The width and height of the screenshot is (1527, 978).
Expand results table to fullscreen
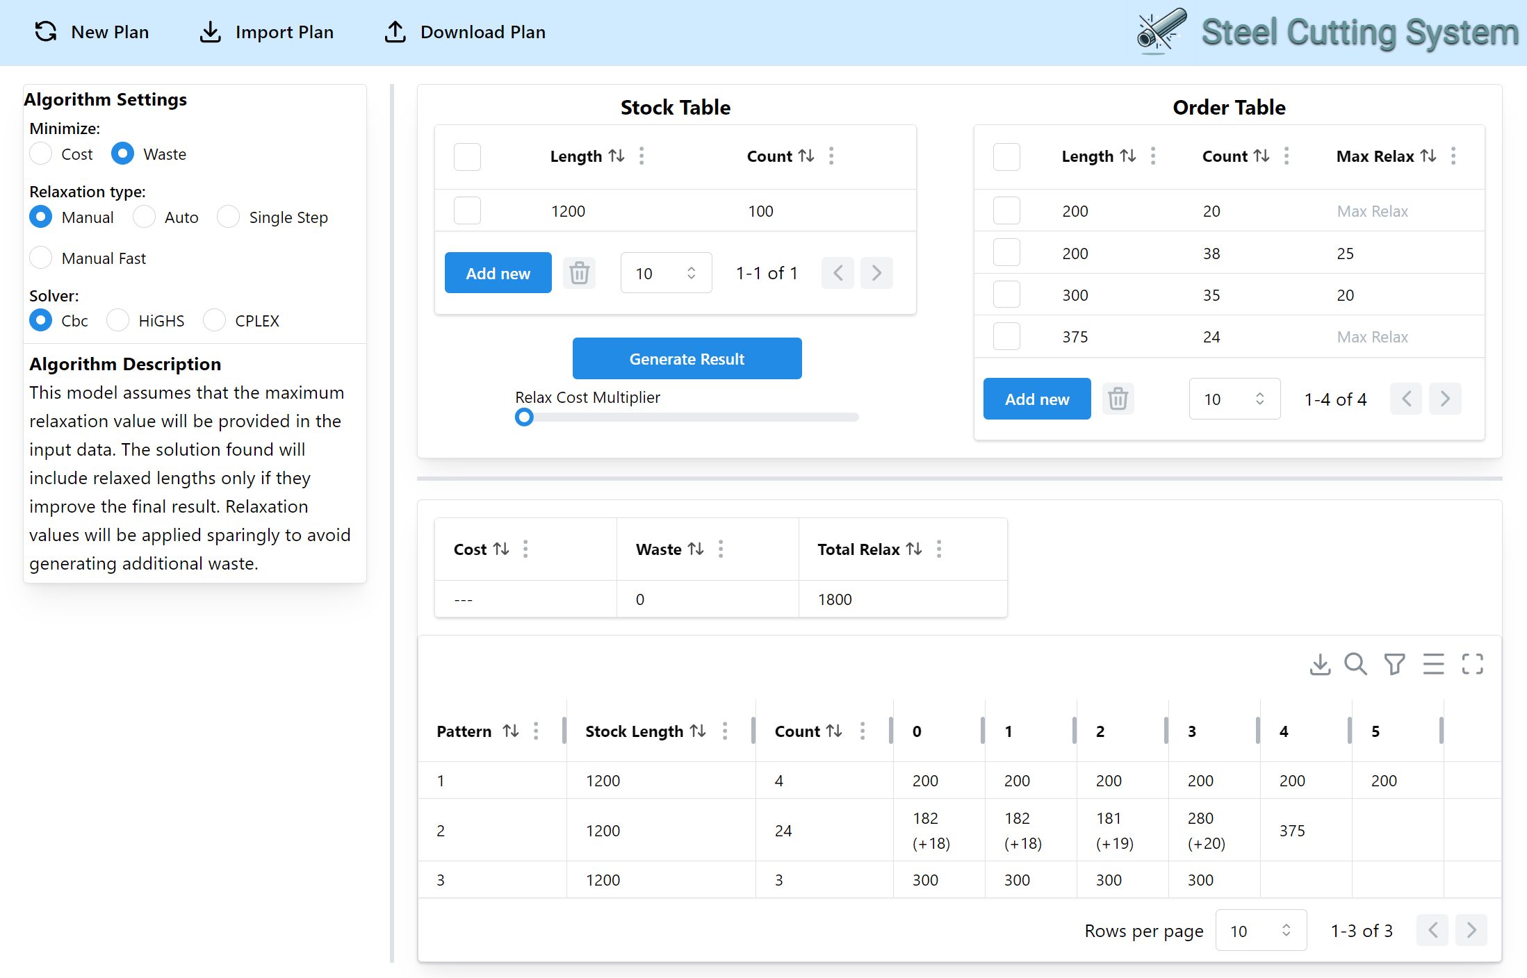(1472, 664)
